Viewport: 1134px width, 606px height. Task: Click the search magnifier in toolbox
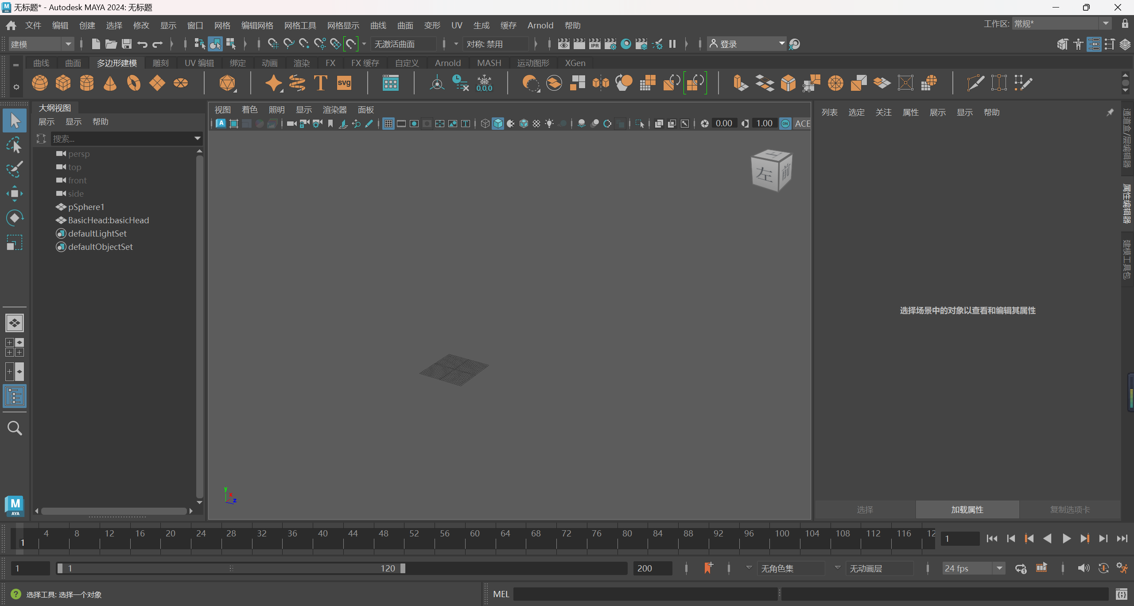click(15, 428)
